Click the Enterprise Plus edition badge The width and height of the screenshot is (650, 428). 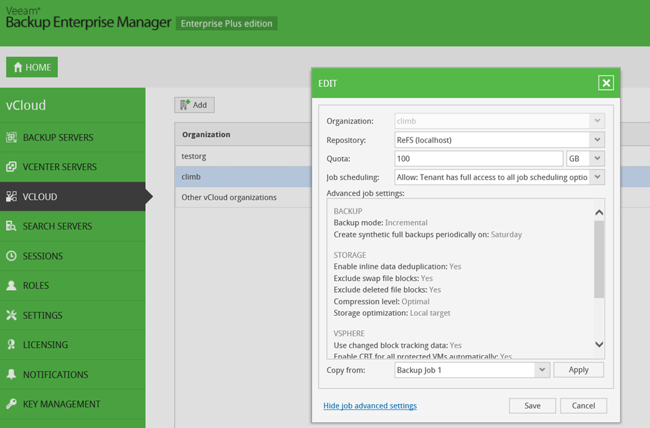click(x=226, y=24)
